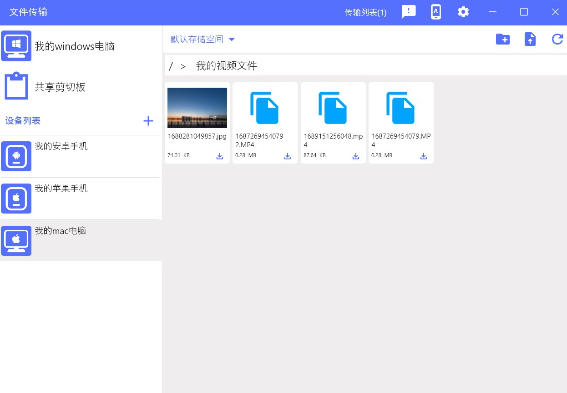Click the upload file icon
Image resolution: width=567 pixels, height=393 pixels.
pyautogui.click(x=530, y=40)
